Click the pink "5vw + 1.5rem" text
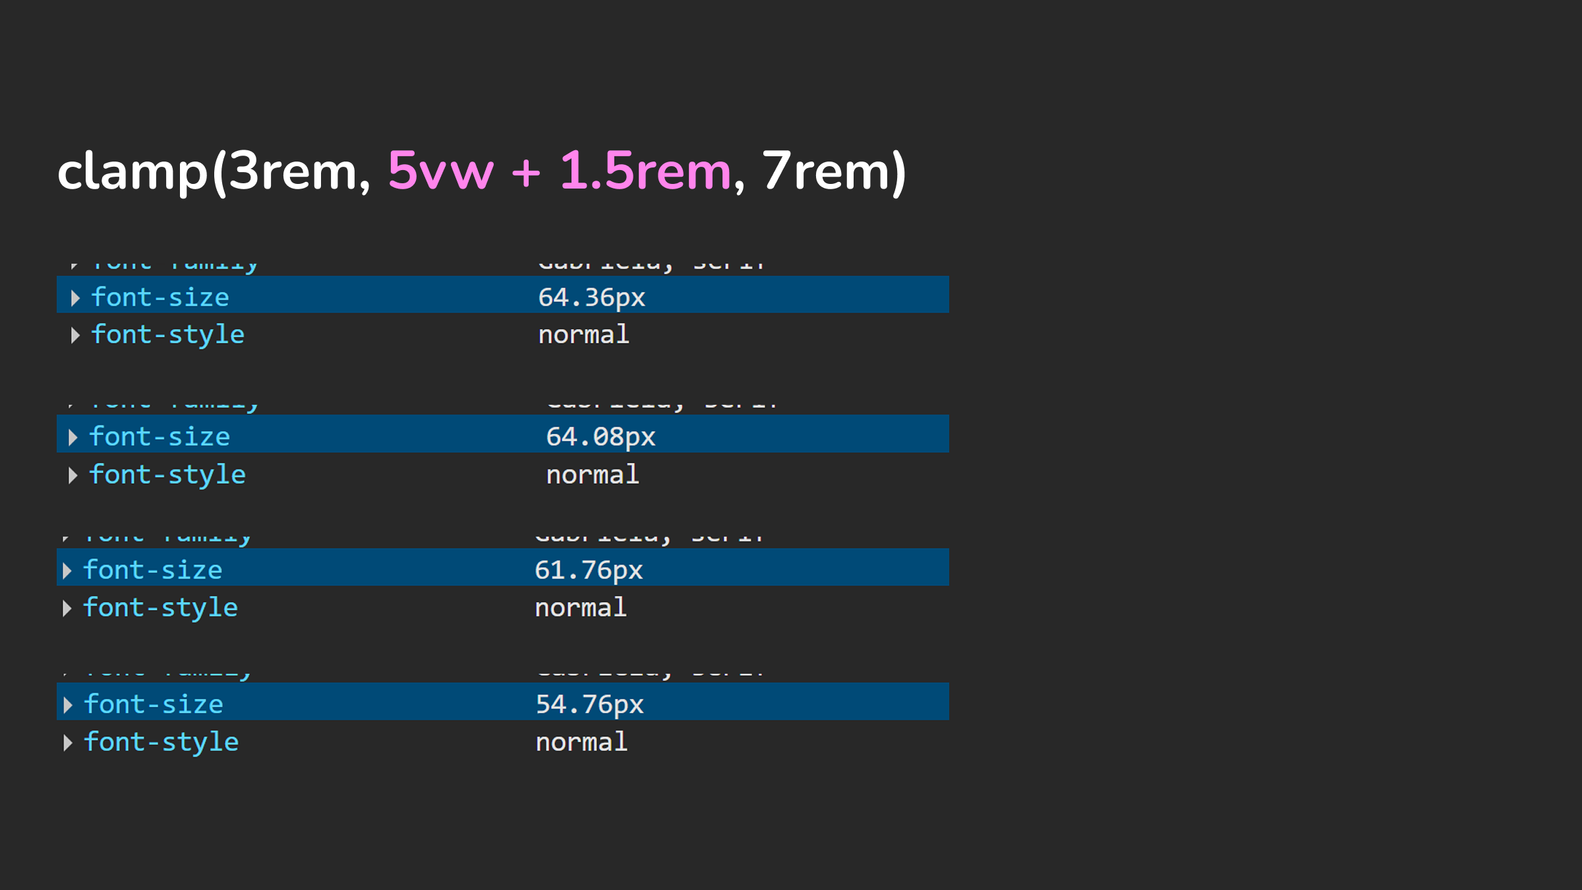Screen dimensions: 1582x890 (559, 171)
